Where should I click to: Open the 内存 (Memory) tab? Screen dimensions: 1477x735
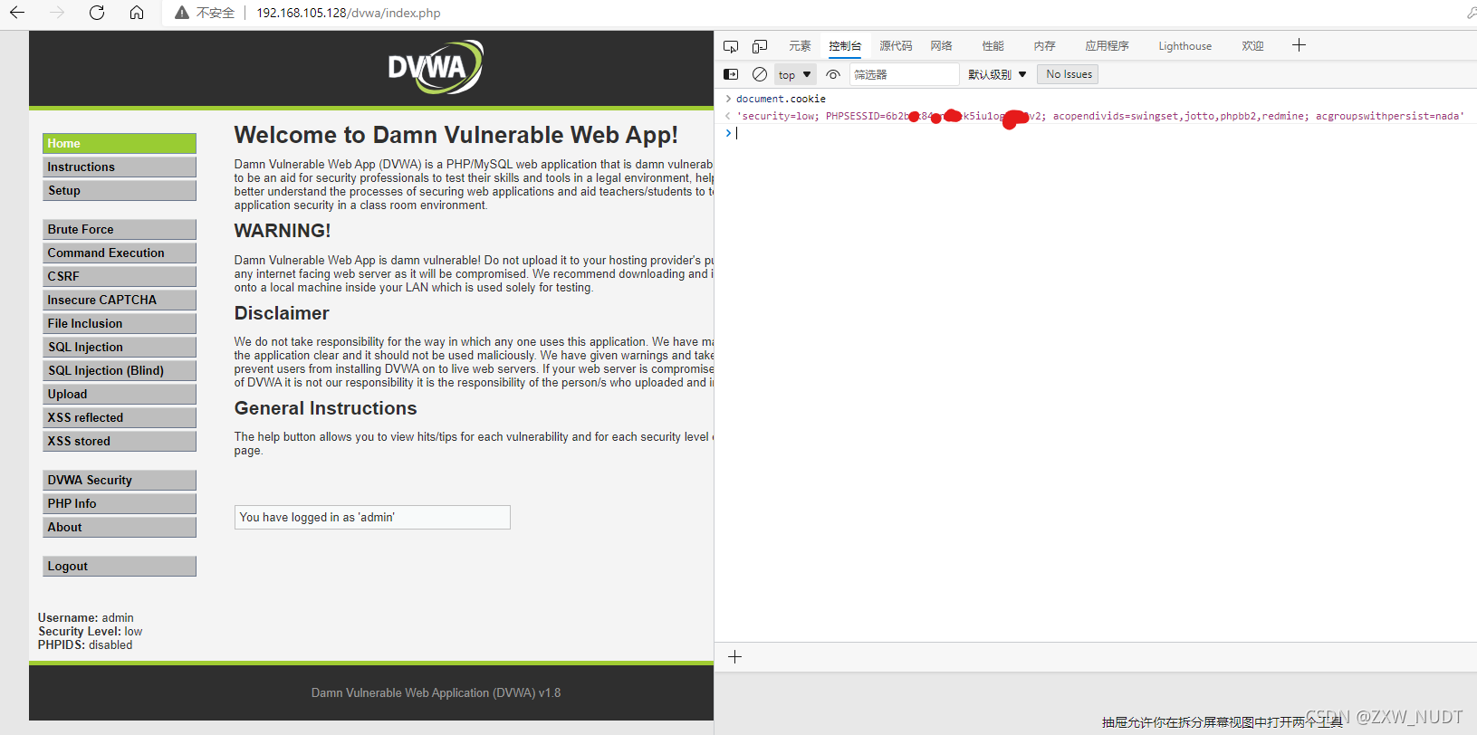click(1044, 46)
